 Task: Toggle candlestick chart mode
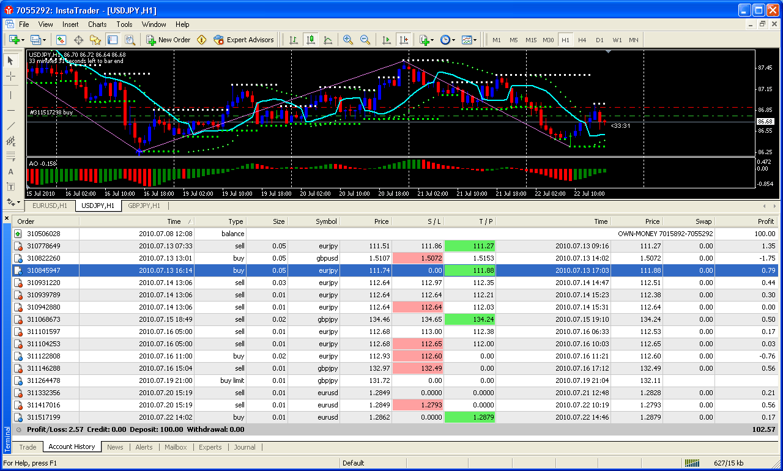pos(311,40)
